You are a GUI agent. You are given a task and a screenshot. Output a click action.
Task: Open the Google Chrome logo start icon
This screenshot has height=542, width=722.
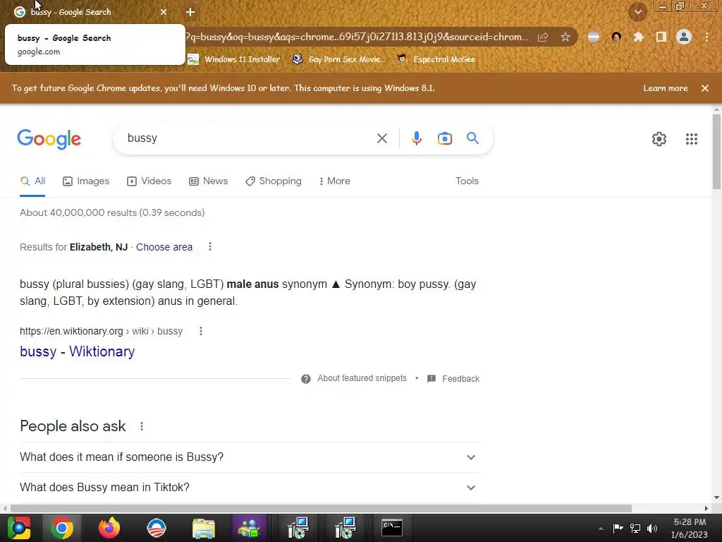coord(18,528)
